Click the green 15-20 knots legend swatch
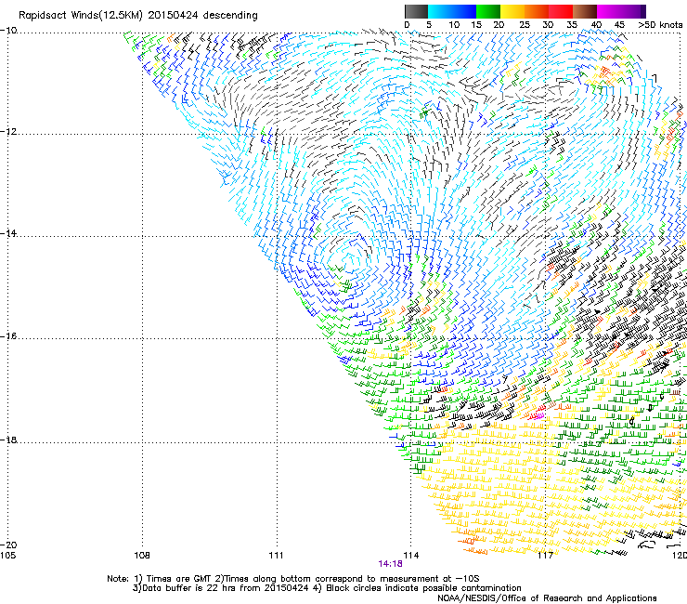The width and height of the screenshot is (687, 604). tap(488, 11)
